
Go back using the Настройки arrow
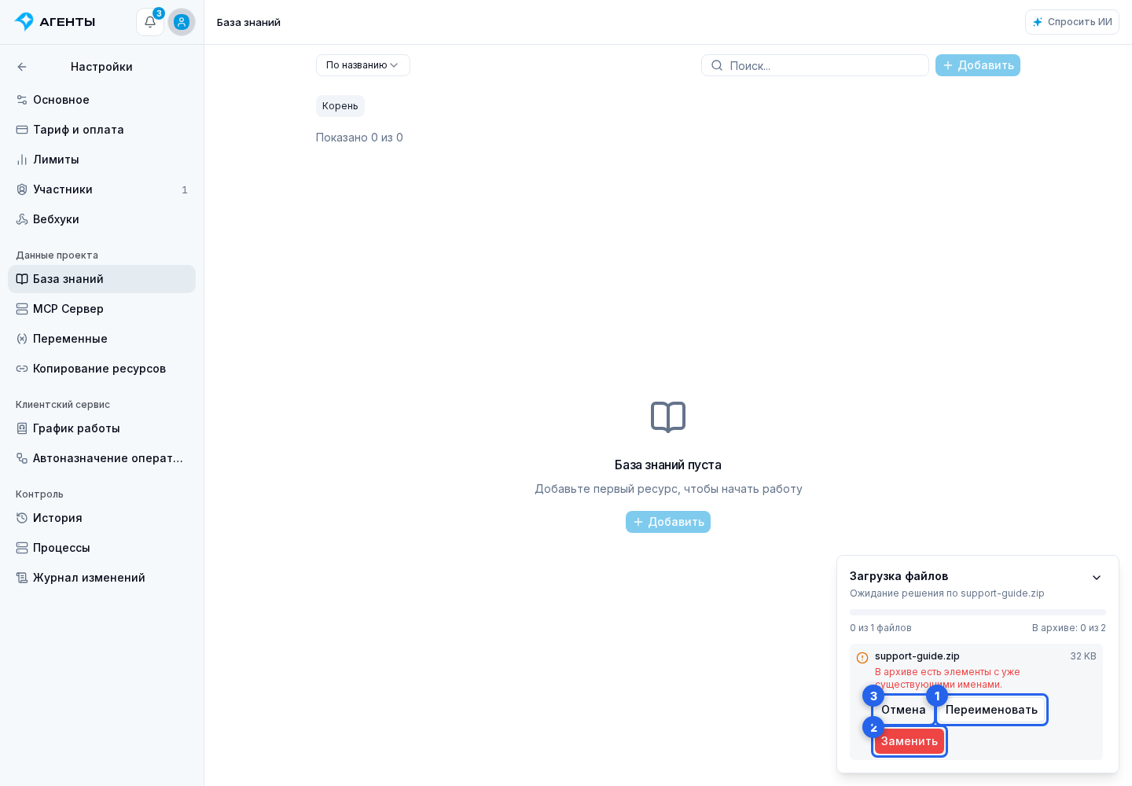coord(22,67)
